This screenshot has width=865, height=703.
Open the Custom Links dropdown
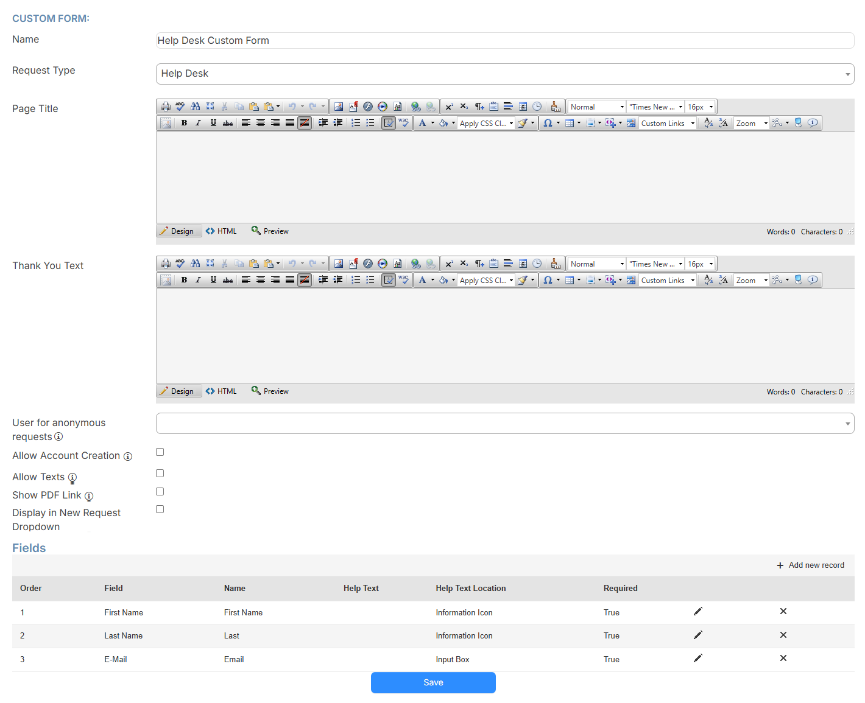pos(667,123)
